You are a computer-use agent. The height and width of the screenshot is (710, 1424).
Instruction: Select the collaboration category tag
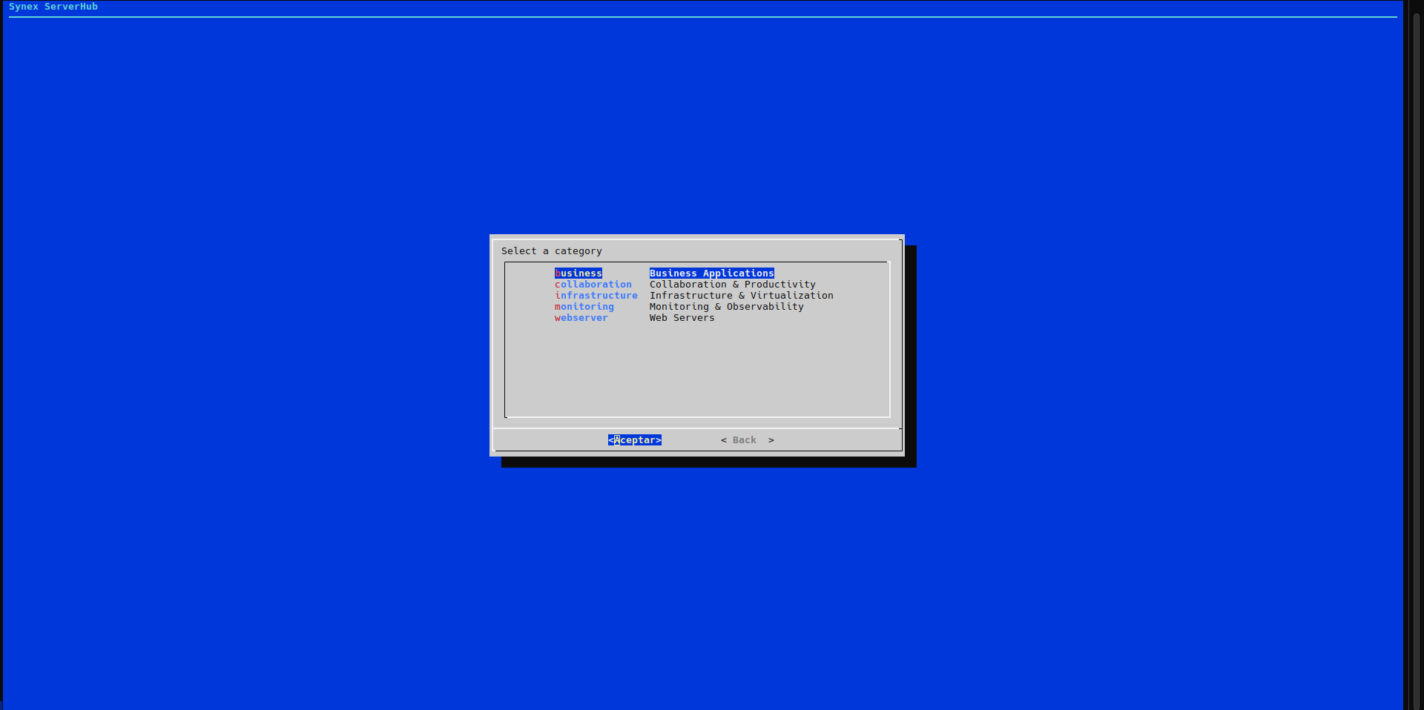point(593,285)
